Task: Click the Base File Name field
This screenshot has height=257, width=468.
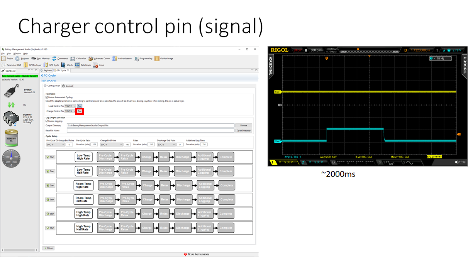Action: coord(150,131)
